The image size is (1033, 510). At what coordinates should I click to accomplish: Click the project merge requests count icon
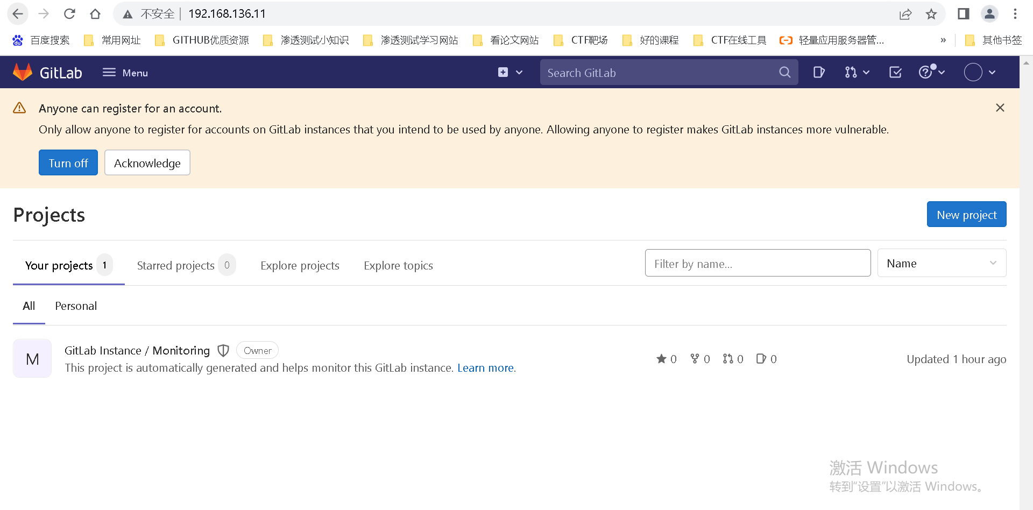tap(728, 359)
